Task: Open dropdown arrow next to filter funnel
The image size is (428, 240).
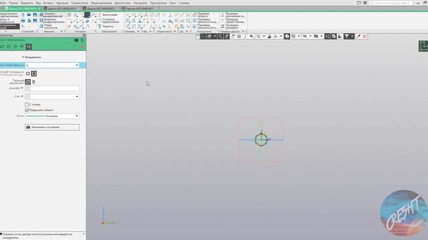Action: click(x=352, y=36)
